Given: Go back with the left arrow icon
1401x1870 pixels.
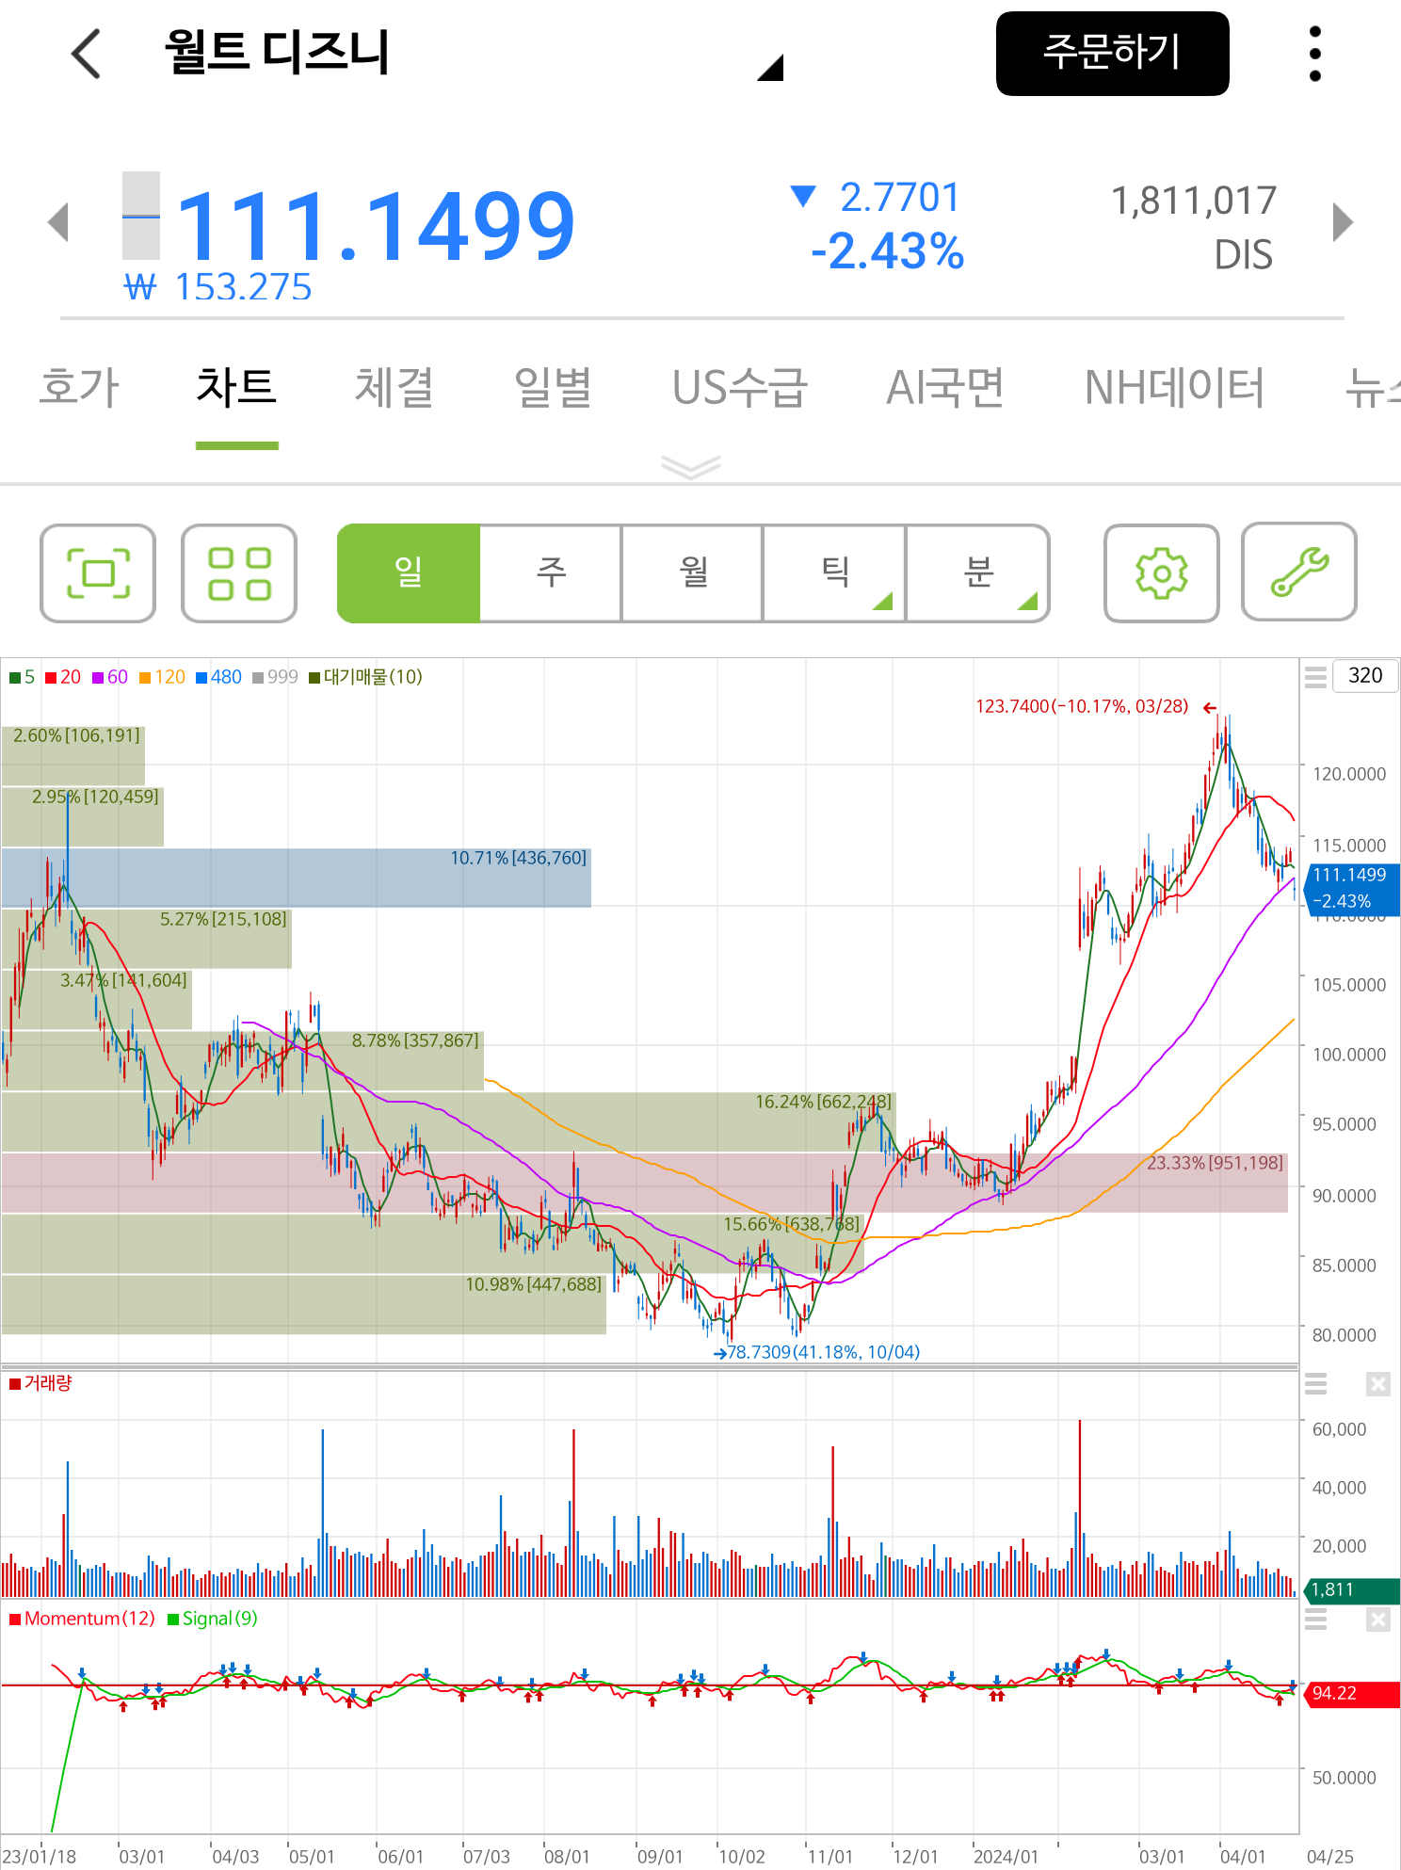Looking at the screenshot, I should click(x=87, y=53).
